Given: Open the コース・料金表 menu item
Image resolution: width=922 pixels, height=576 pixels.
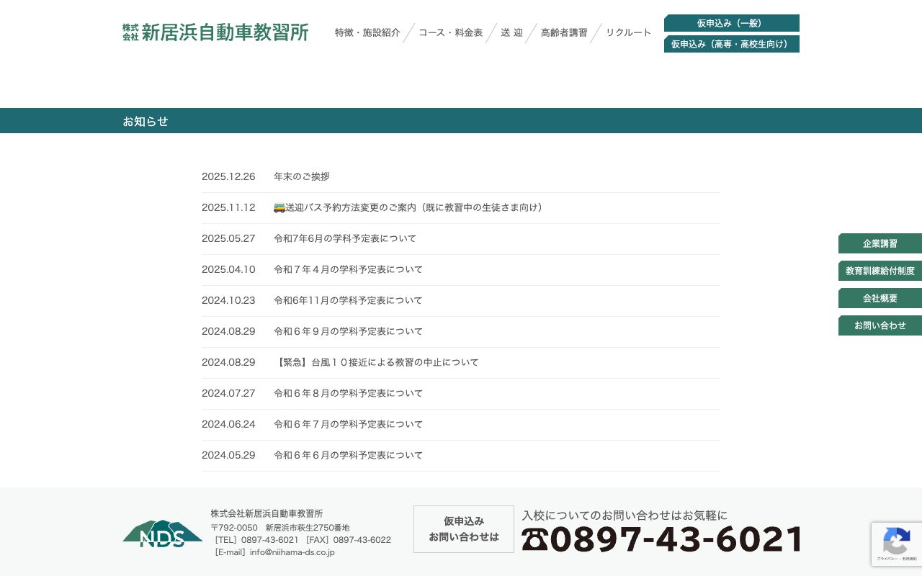Looking at the screenshot, I should pyautogui.click(x=450, y=32).
